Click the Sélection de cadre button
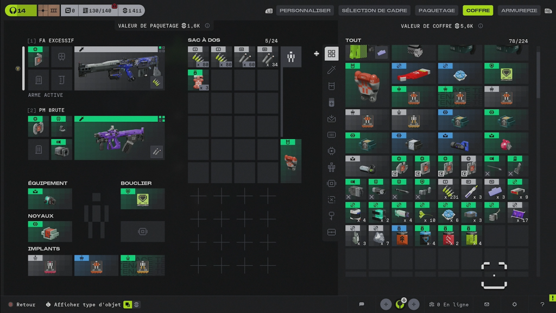The image size is (556, 313). pos(374,10)
